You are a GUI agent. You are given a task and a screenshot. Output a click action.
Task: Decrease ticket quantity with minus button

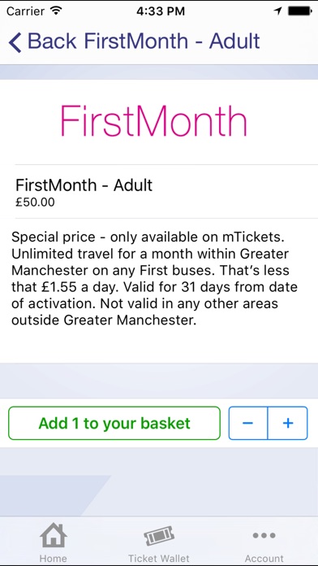(247, 423)
